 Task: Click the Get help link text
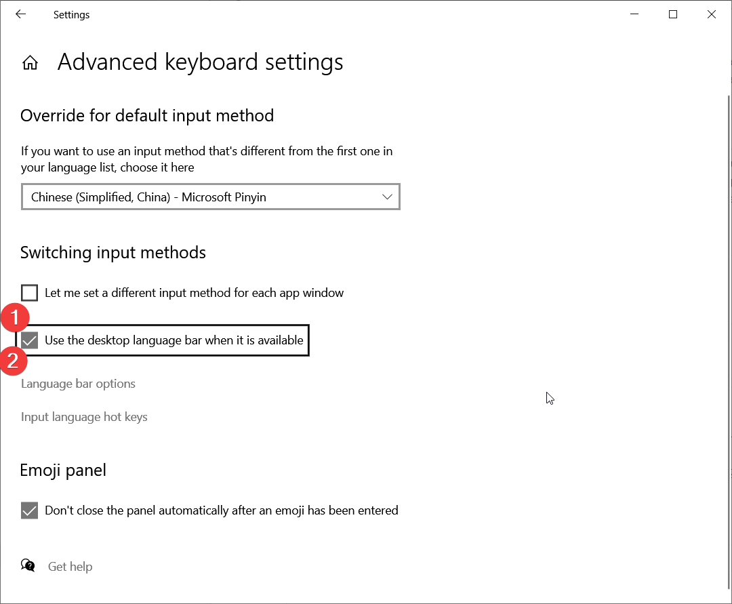pos(70,566)
